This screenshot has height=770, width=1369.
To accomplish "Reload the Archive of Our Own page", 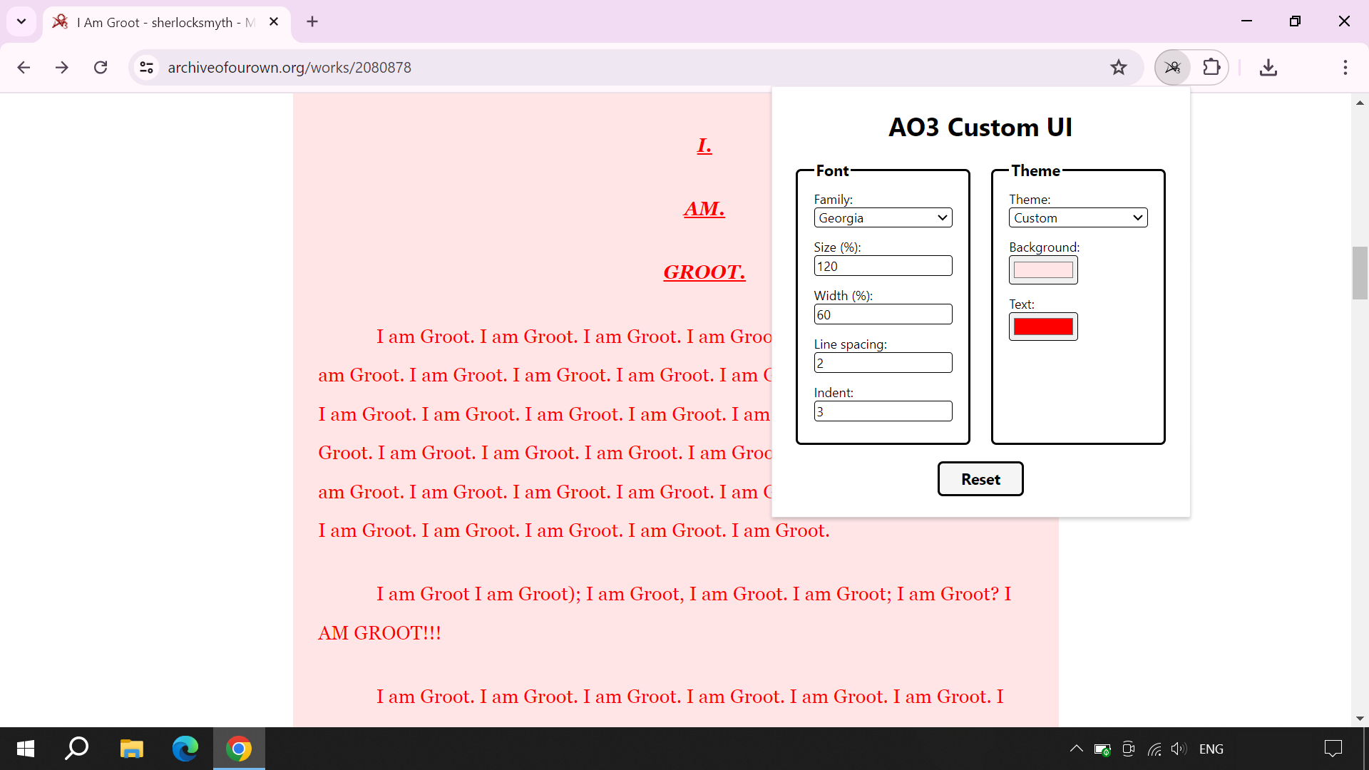I will [101, 67].
